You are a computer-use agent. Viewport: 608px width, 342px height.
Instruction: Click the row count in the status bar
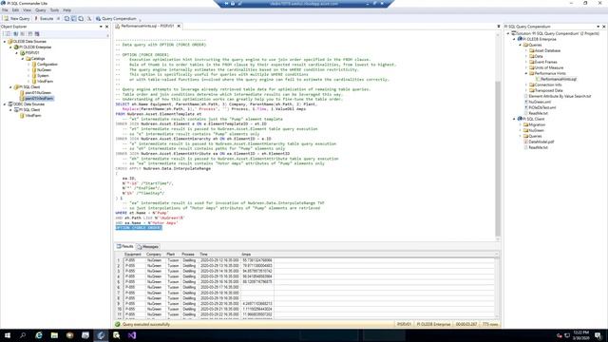pos(490,324)
